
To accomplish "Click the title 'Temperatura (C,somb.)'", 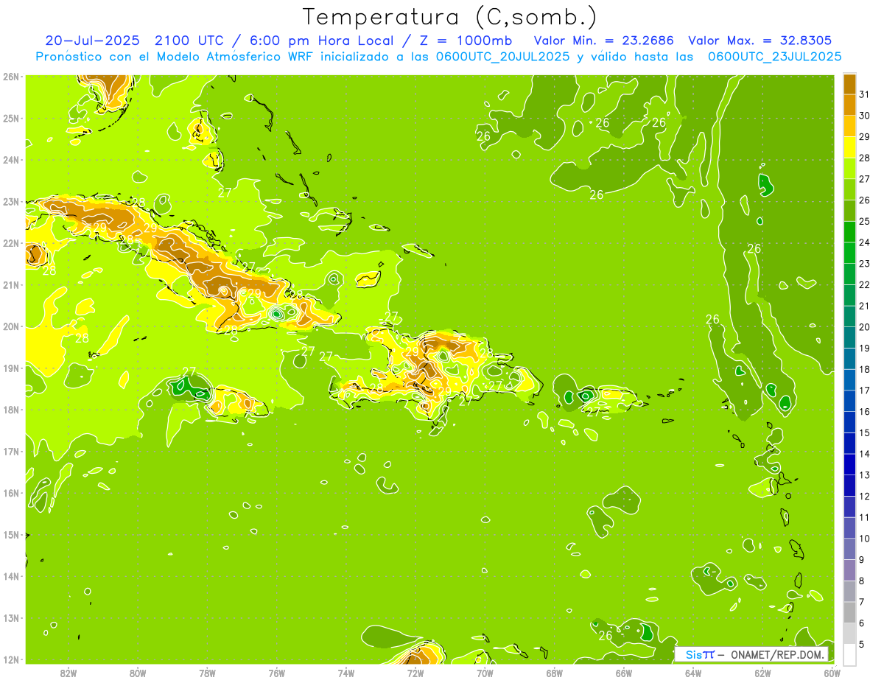I will pyautogui.click(x=450, y=18).
